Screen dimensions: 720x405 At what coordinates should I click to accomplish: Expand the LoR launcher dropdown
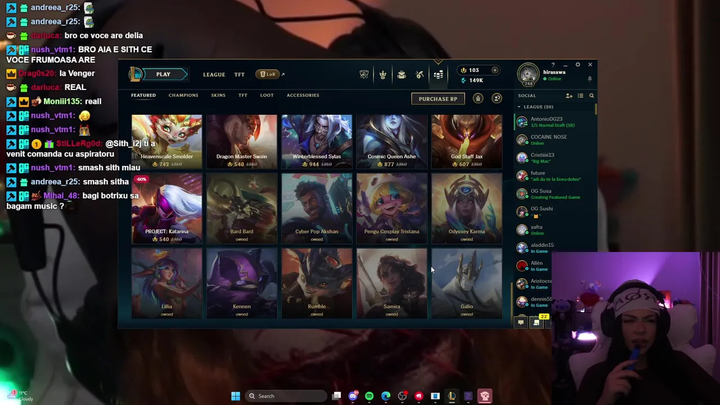(270, 74)
